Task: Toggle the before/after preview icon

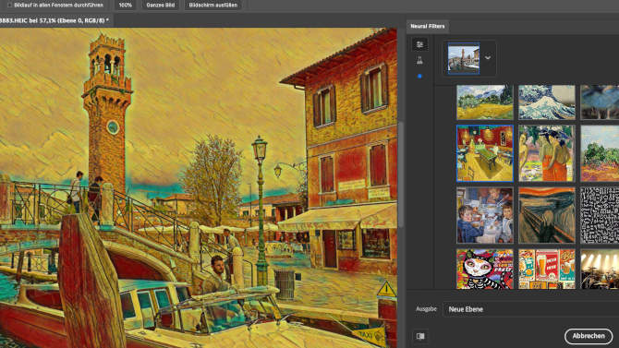Action: point(420,336)
